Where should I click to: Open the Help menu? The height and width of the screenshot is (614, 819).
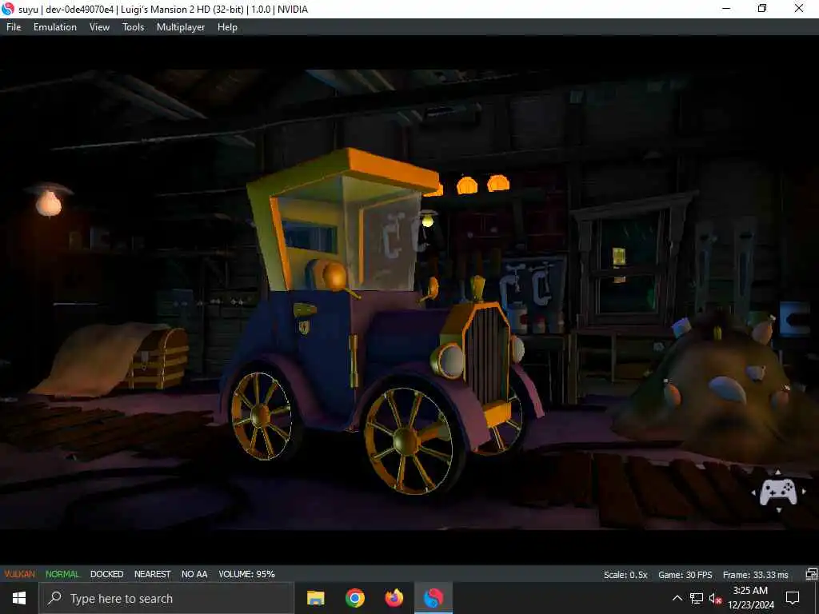coord(227,27)
